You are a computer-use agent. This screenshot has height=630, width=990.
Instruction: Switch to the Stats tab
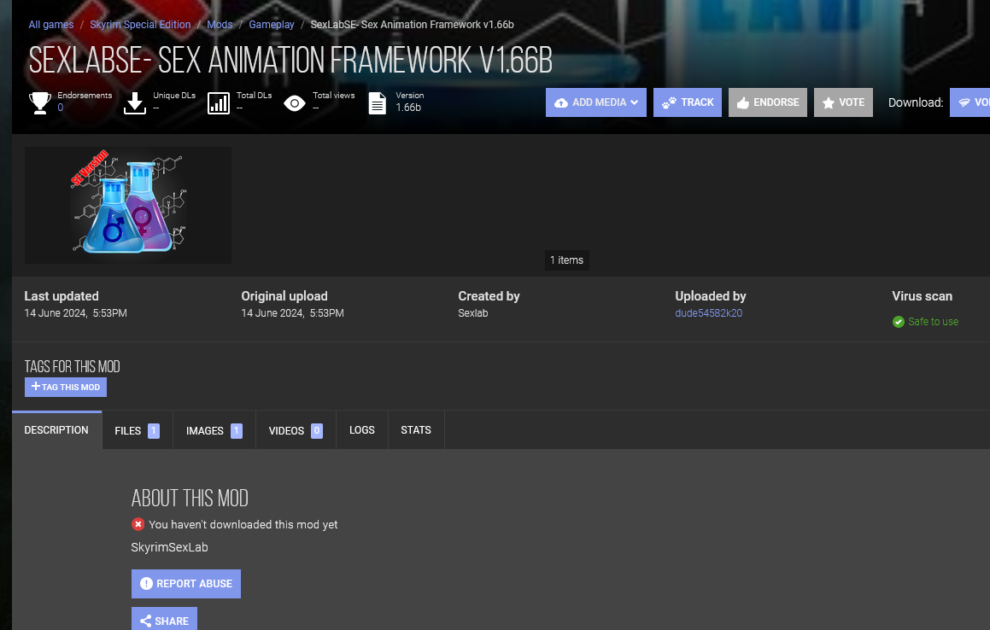[416, 430]
